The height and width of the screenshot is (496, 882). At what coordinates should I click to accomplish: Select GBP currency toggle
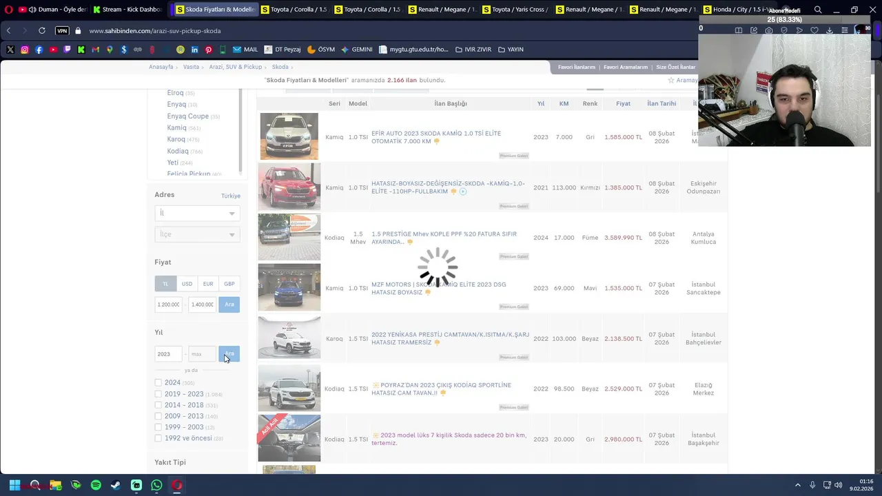pyautogui.click(x=229, y=284)
